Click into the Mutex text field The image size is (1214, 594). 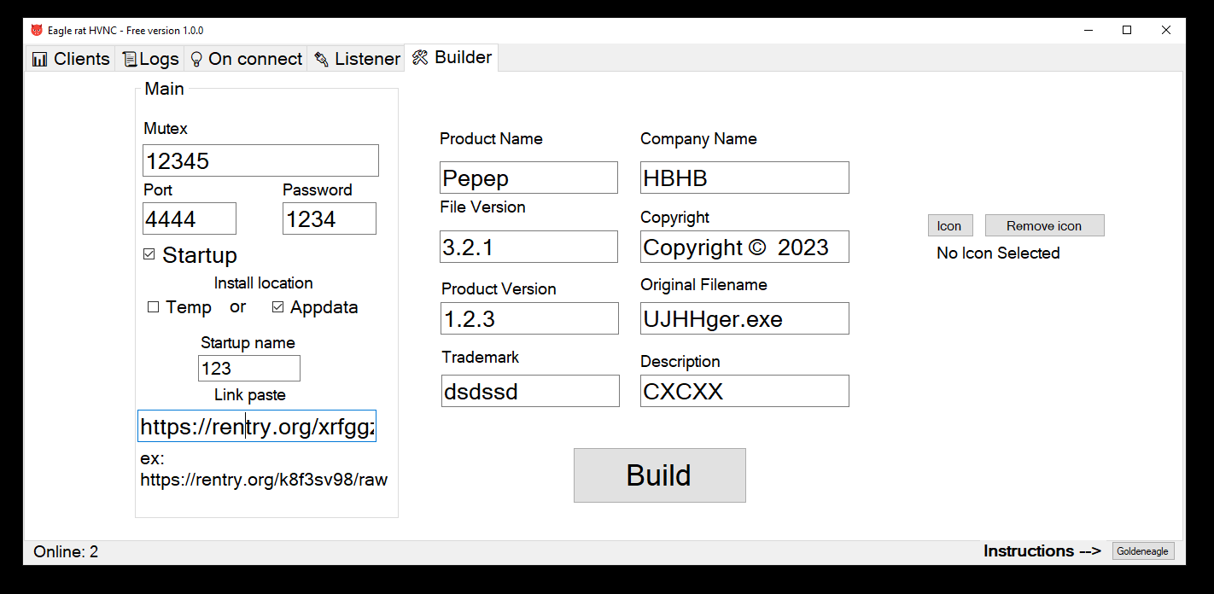[260, 160]
